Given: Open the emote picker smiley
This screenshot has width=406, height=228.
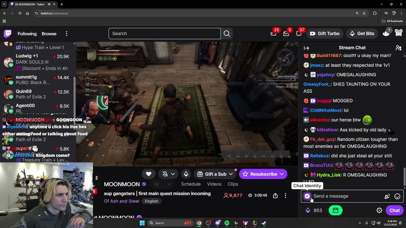Looking at the screenshot, I should [397, 196].
